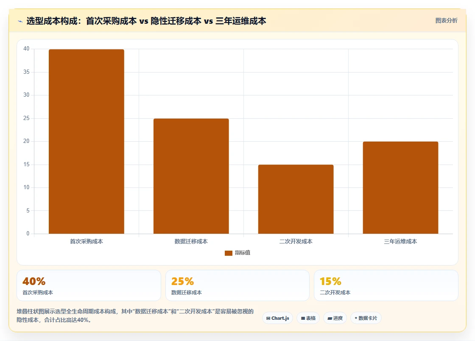Open the 25% 数据迁移成本 stat card

[x=237, y=285]
